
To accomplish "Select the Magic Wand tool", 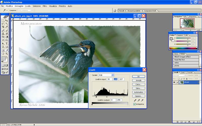I will point(7,23).
